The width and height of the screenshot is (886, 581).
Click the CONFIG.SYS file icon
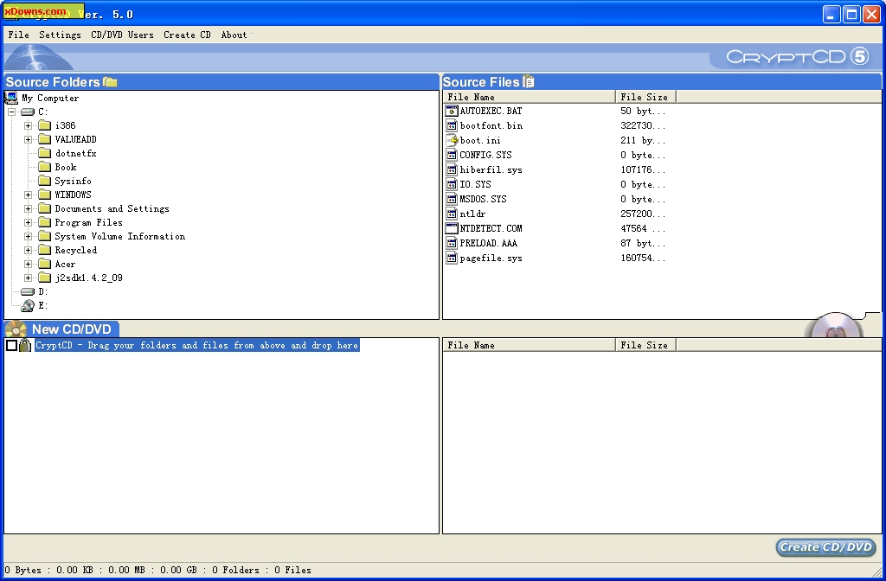[452, 156]
